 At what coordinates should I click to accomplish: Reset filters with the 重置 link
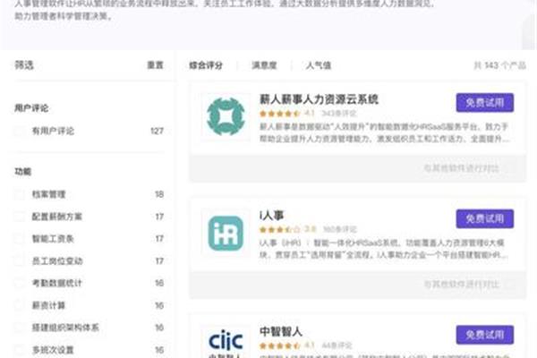[155, 65]
